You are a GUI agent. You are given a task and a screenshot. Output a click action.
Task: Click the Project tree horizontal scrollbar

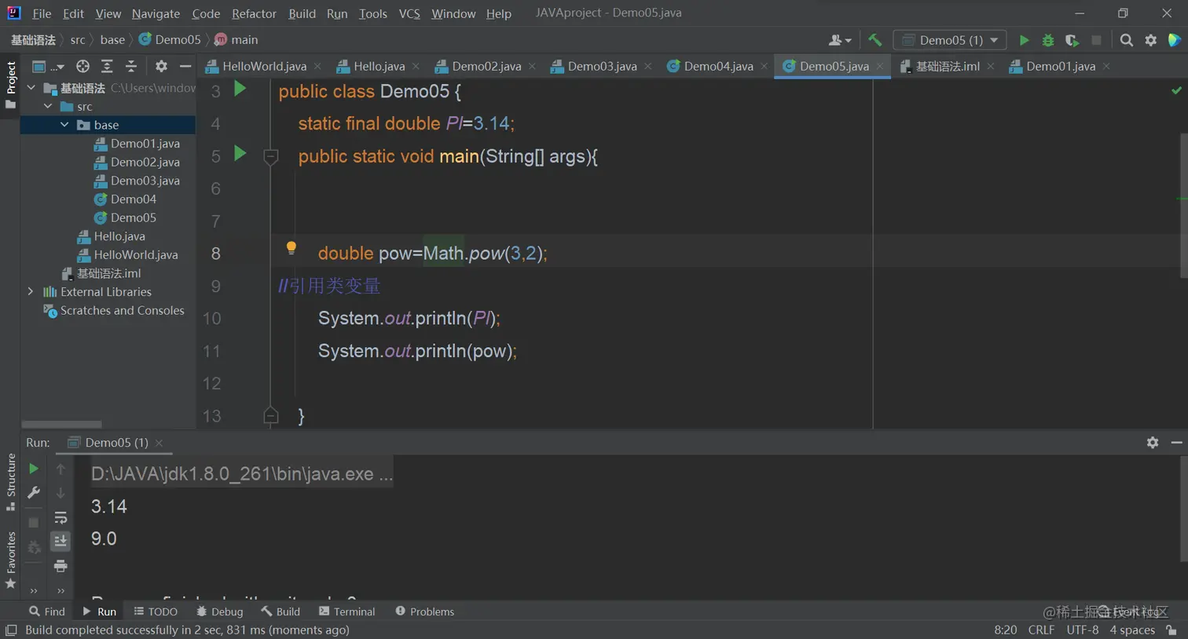pyautogui.click(x=62, y=424)
